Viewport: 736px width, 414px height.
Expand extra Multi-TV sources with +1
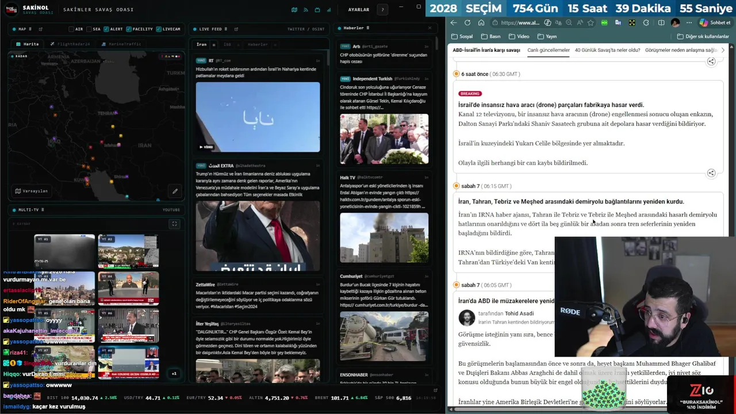point(174,373)
